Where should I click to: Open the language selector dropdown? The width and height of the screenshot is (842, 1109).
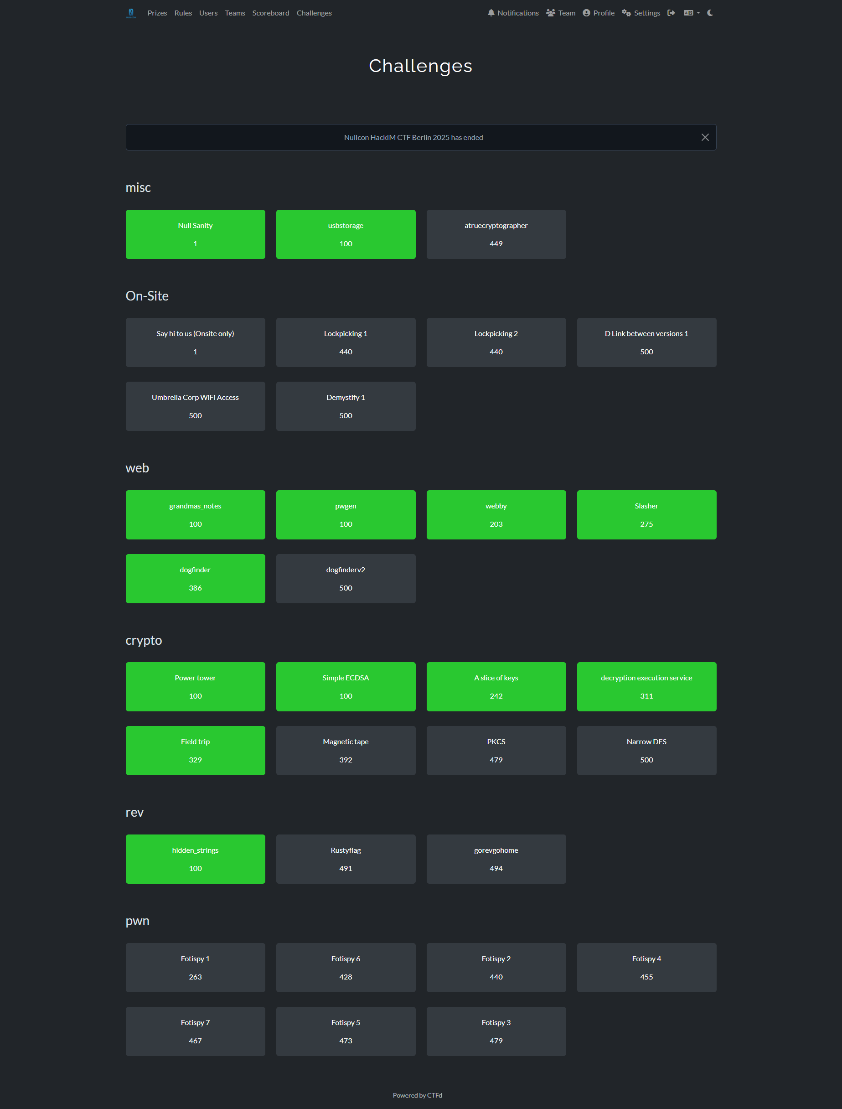[x=692, y=13]
